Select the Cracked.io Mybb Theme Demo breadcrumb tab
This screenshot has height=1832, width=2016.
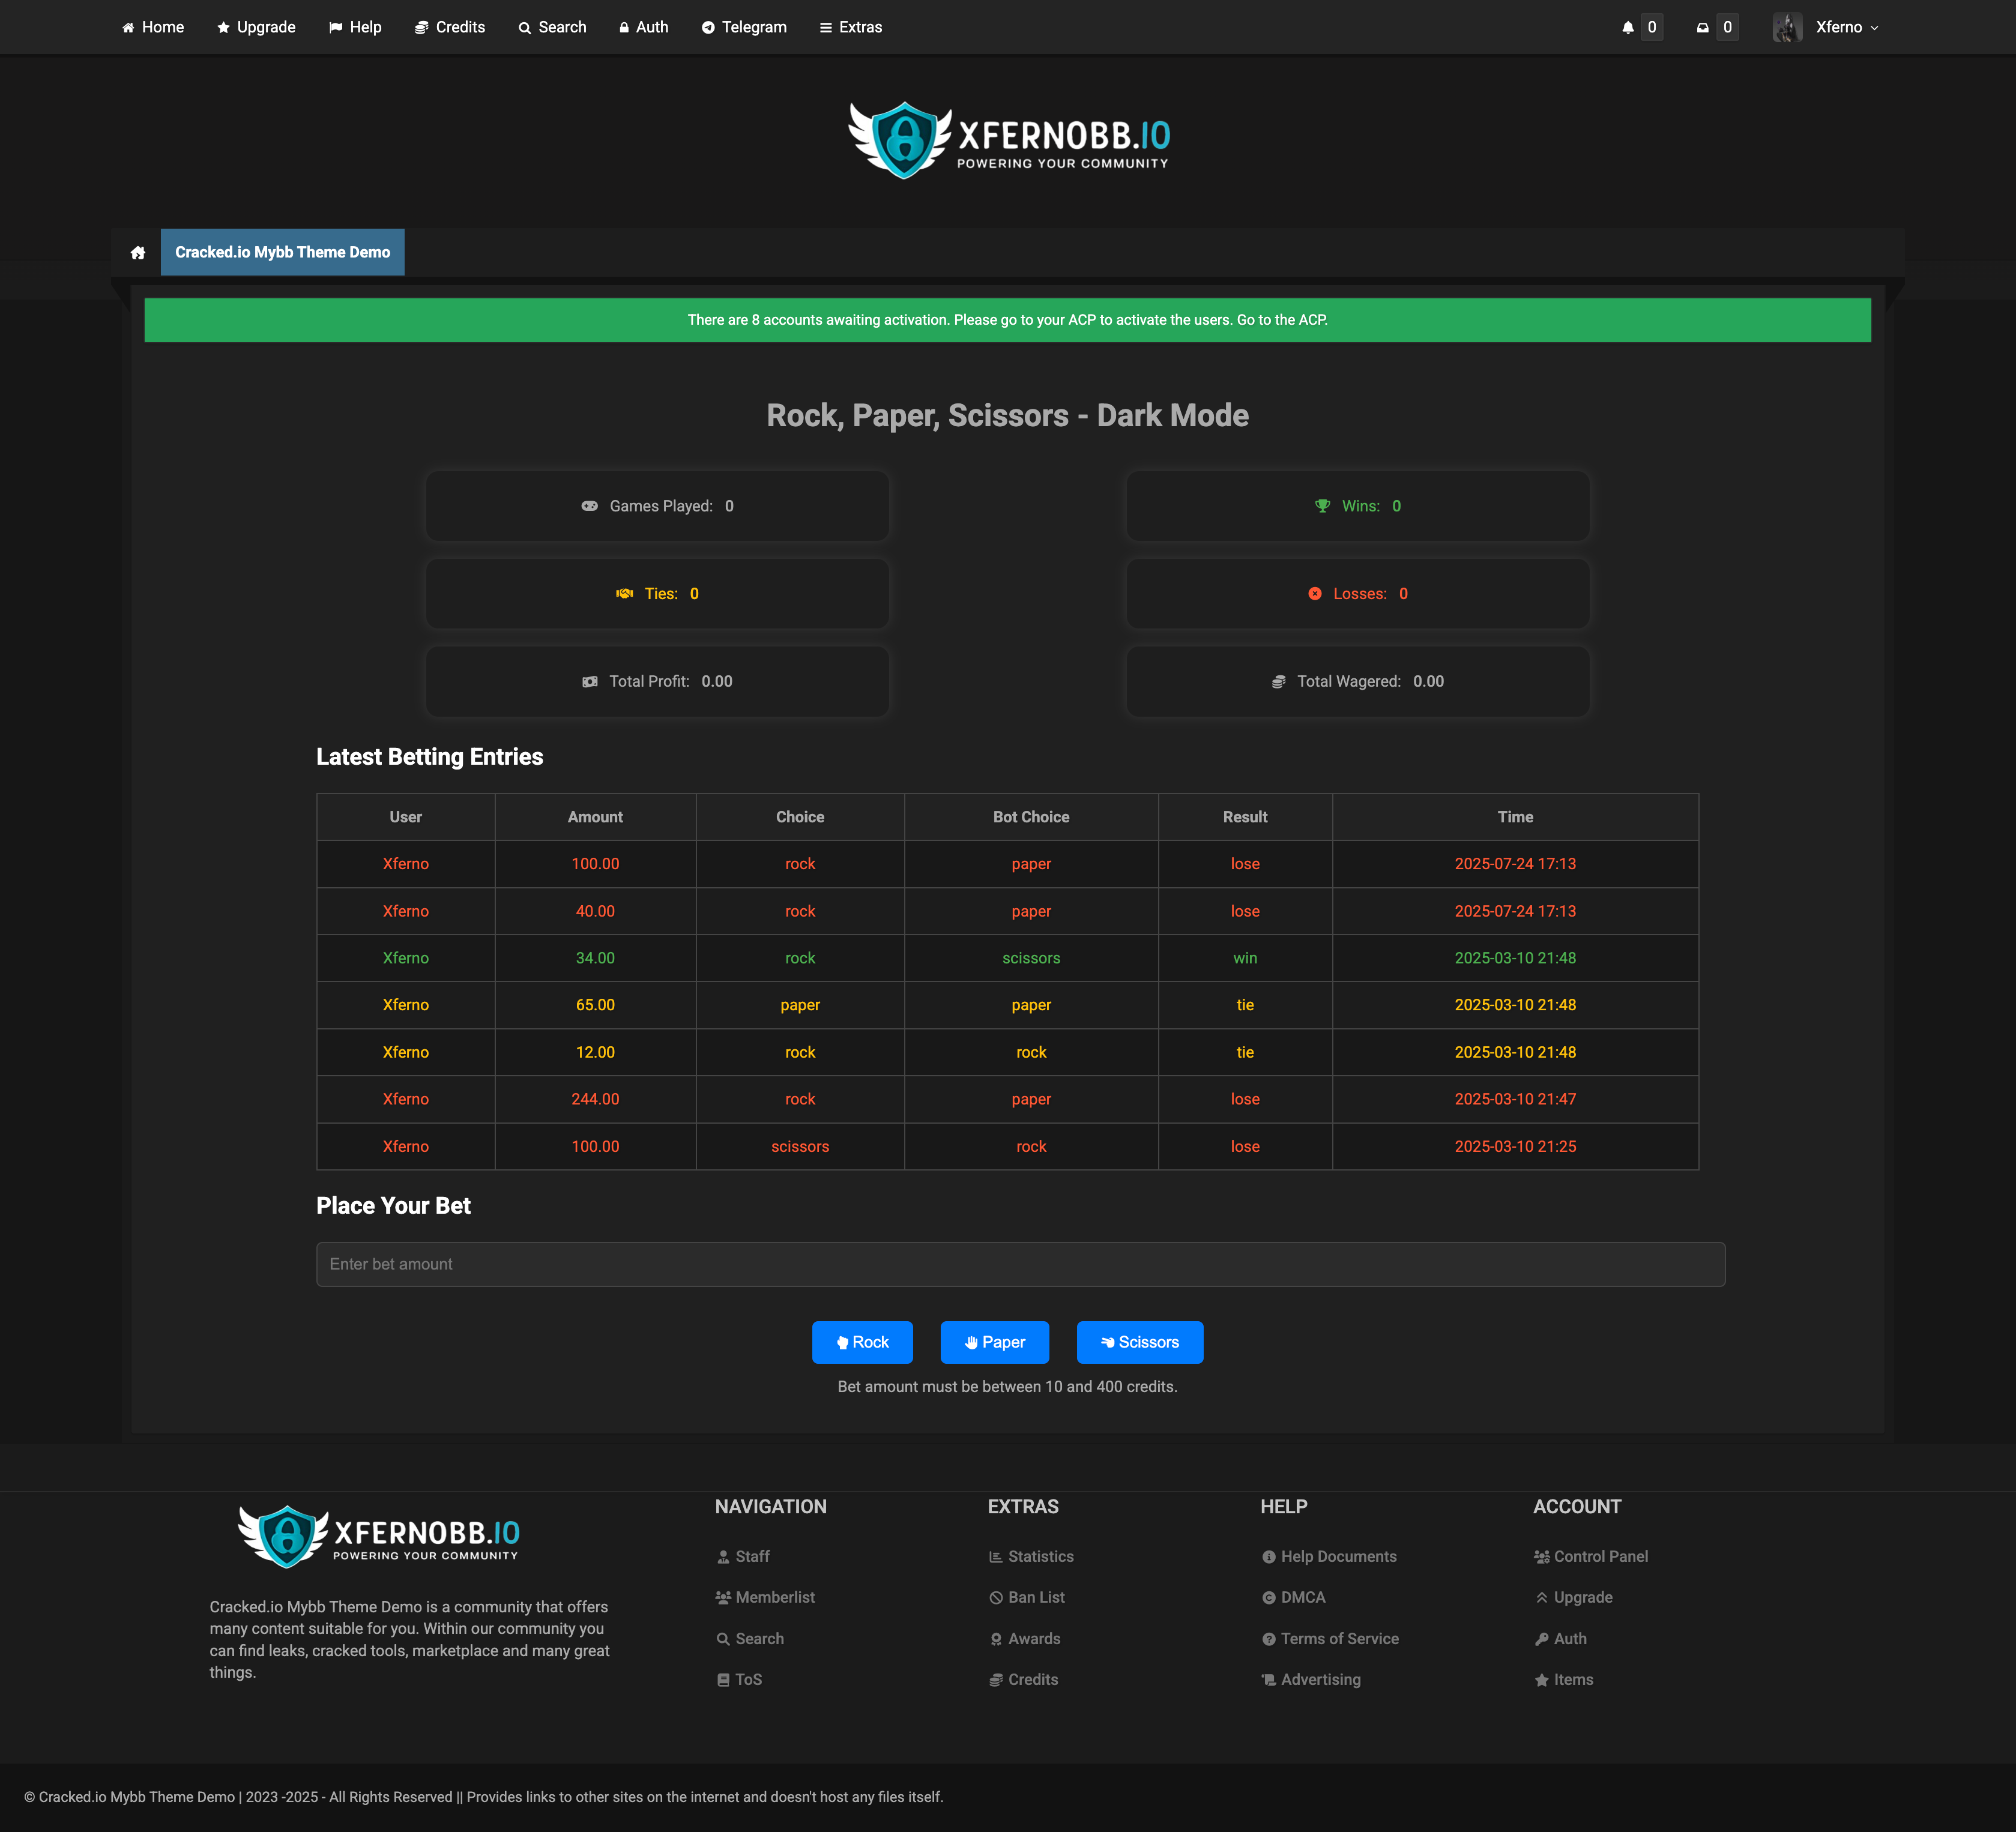[x=282, y=252]
